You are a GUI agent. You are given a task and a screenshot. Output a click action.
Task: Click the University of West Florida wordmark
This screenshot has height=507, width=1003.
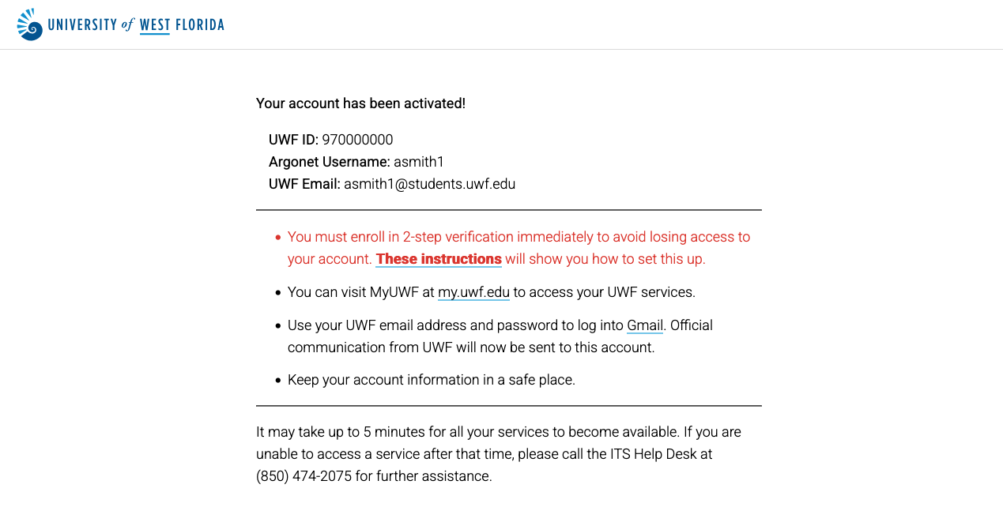[136, 25]
